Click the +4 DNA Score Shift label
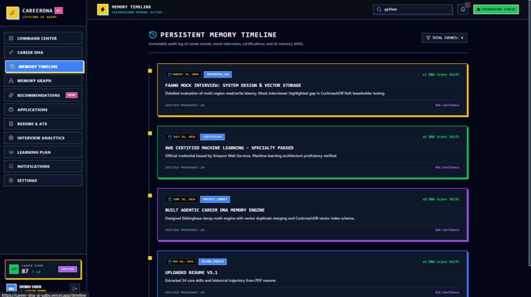The image size is (531, 297). (441, 262)
